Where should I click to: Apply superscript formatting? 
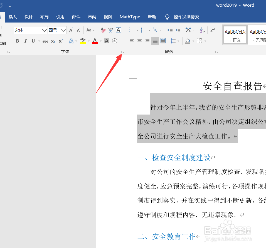(x=60, y=41)
